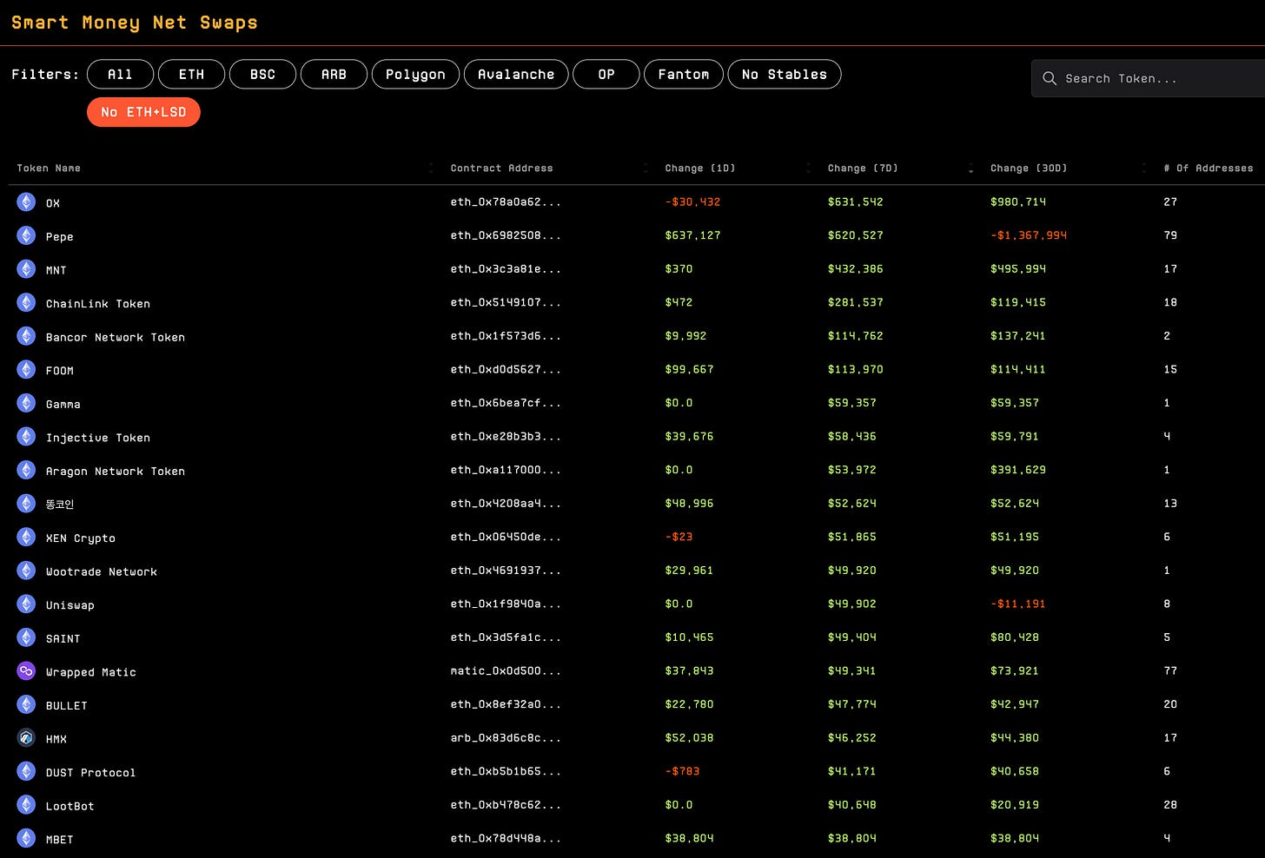
Task: Click the $631,542 7D change value
Action: click(x=855, y=202)
